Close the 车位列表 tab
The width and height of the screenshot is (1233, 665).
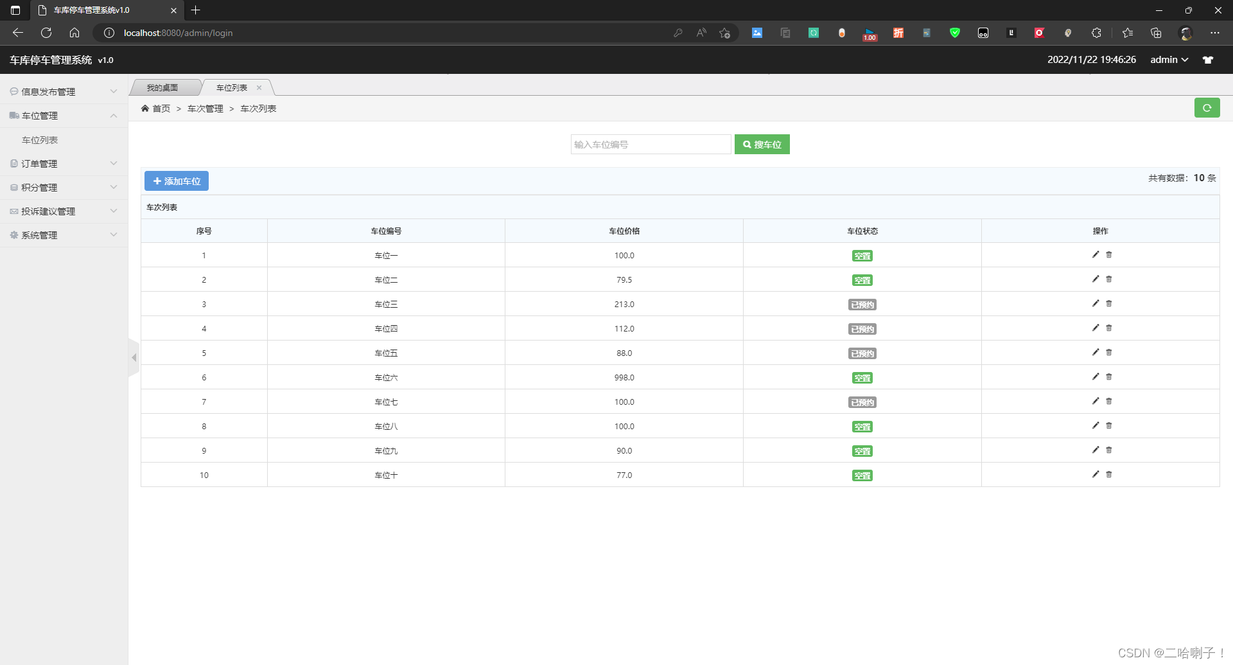click(x=259, y=88)
